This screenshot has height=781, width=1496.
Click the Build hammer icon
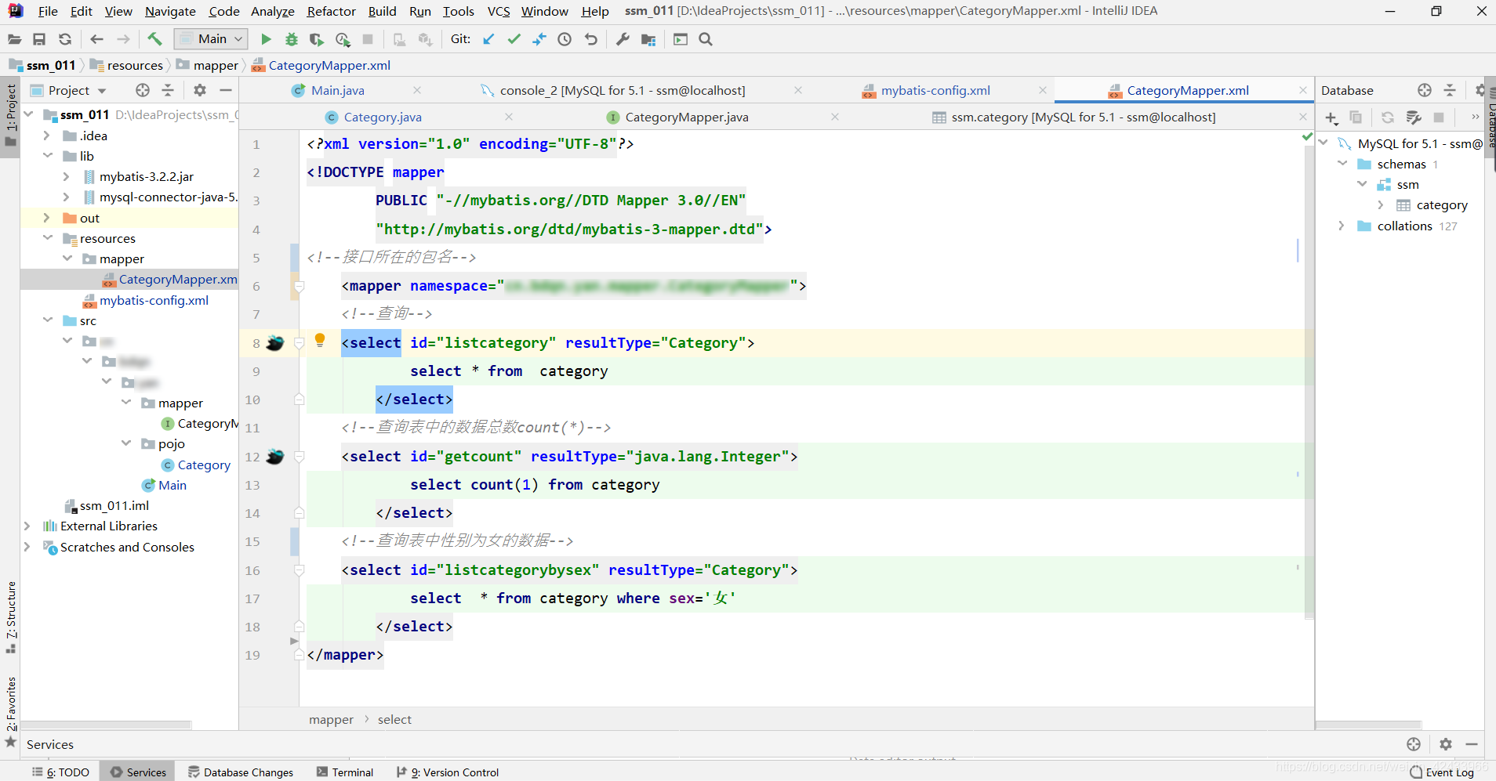point(154,39)
